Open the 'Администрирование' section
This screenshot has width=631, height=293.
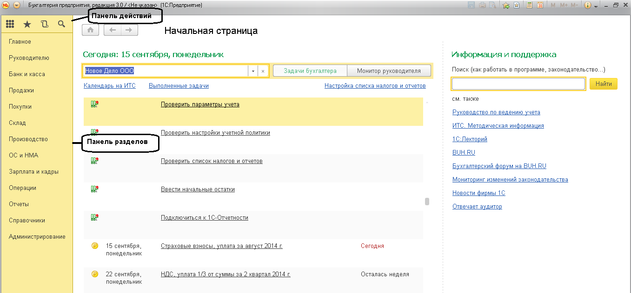37,237
